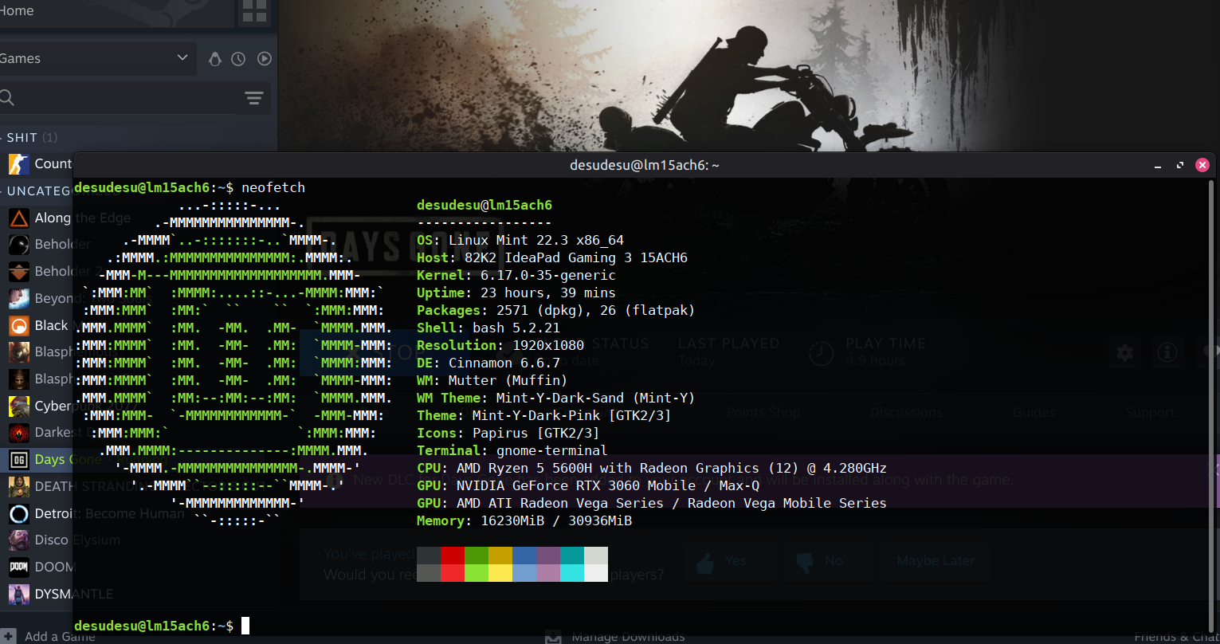Select the Black Mesa game icon
The width and height of the screenshot is (1220, 644).
point(19,325)
